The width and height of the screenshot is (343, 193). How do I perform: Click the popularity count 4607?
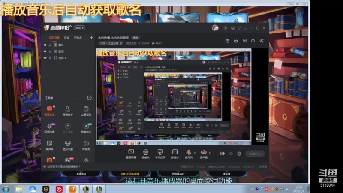click(157, 43)
